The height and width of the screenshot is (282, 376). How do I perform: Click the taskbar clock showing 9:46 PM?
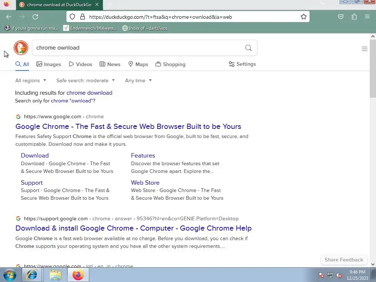point(357,275)
